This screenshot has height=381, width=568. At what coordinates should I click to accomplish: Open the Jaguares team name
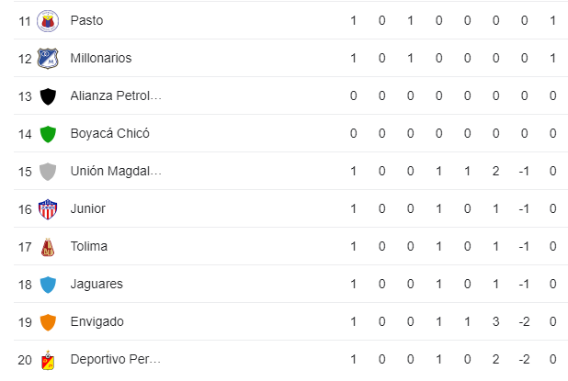(x=97, y=284)
